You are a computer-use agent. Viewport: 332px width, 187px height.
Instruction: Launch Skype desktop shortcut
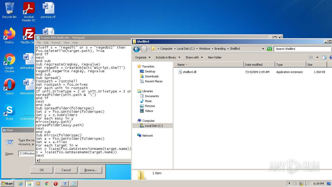click(9, 112)
